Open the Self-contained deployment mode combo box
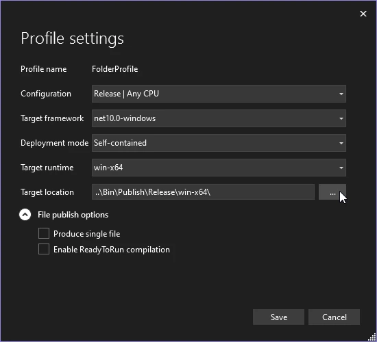 [219, 143]
